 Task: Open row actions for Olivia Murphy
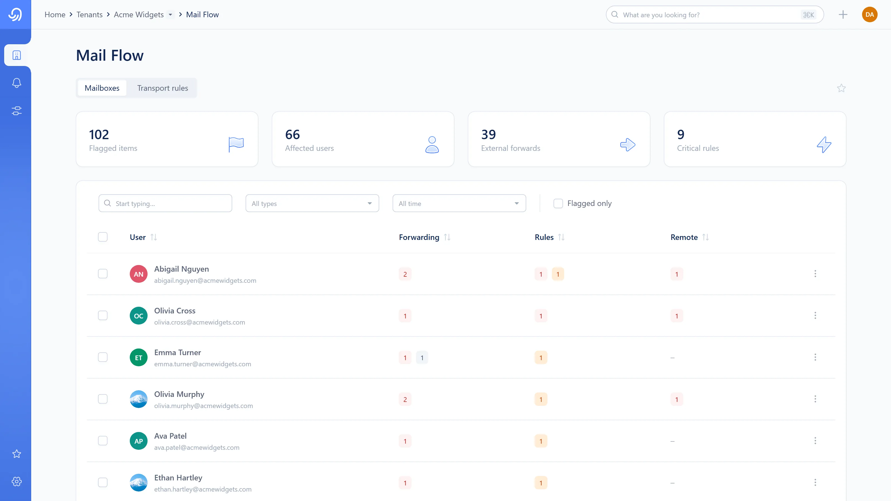pos(815,399)
